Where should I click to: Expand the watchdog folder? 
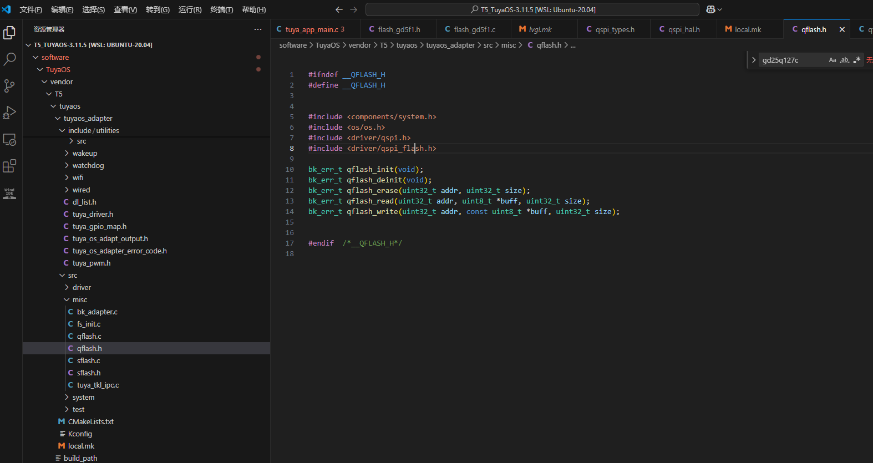click(146, 165)
